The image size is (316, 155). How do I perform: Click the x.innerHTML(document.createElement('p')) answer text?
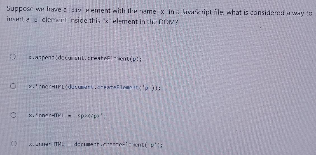click(94, 87)
